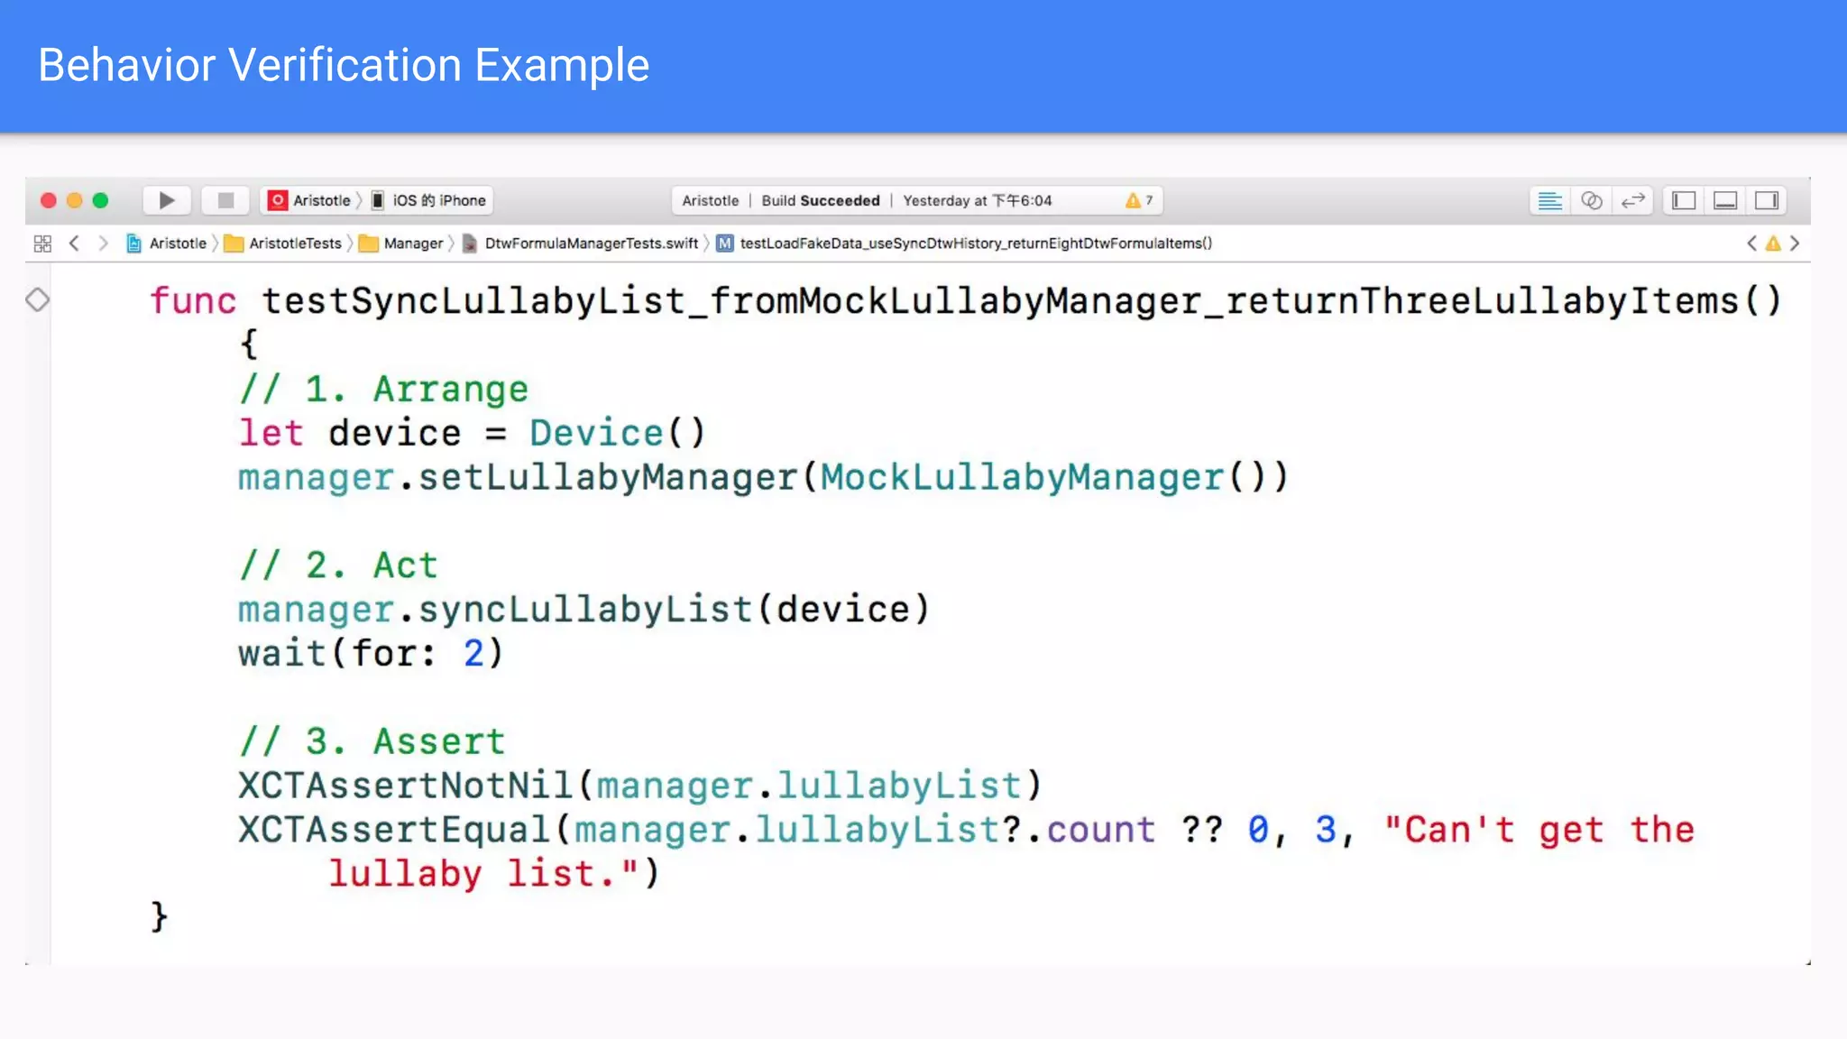Open testLoadFakeData method jump bar menu
Image resolution: width=1847 pixels, height=1039 pixels.
(x=974, y=244)
